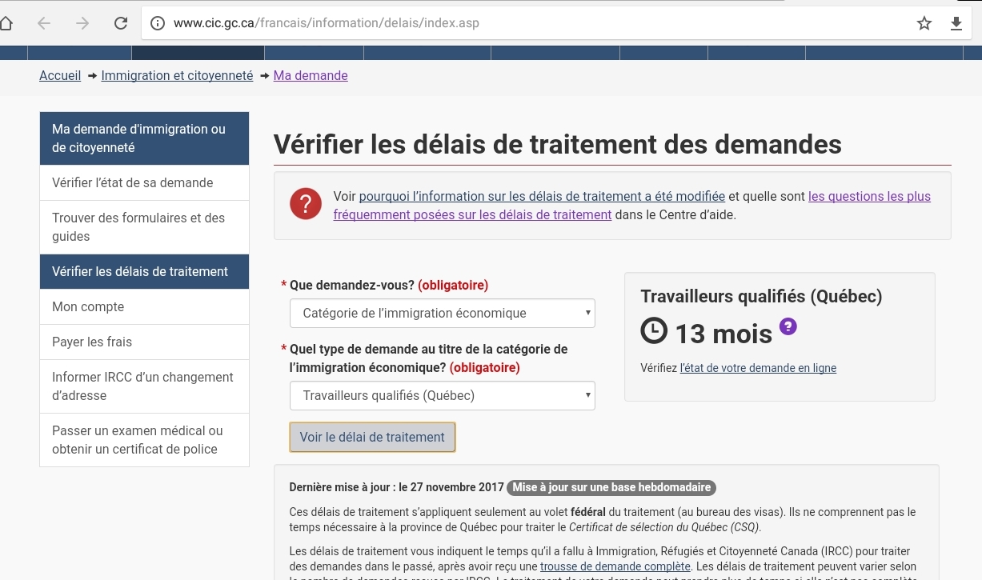Viewport: 982px width, 580px height.
Task: Click the browser forward arrow
Action: pos(82,23)
